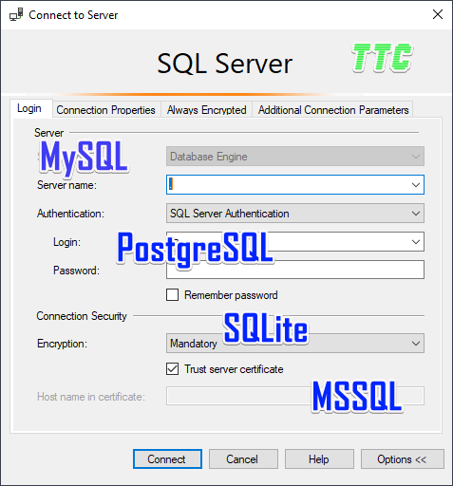Click the Connect button
This screenshot has width=453, height=486.
pos(167,458)
